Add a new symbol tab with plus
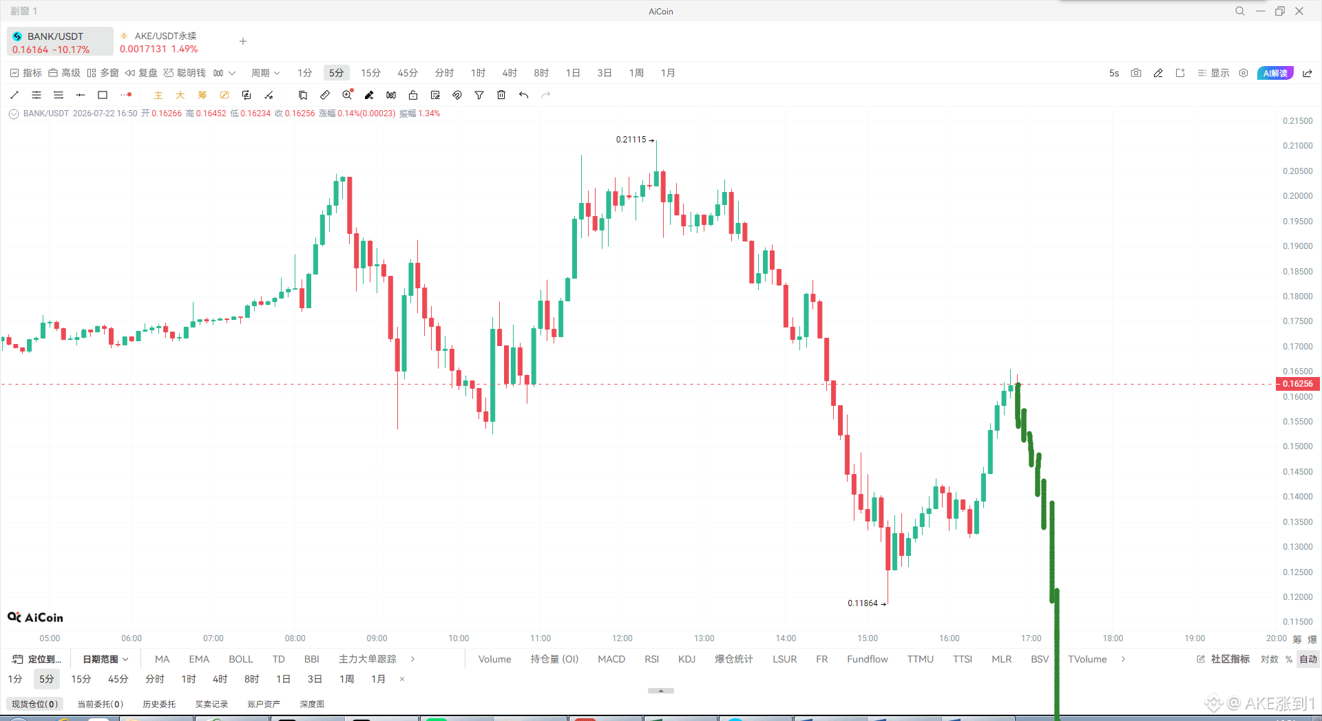Image resolution: width=1322 pixels, height=721 pixels. tap(243, 41)
